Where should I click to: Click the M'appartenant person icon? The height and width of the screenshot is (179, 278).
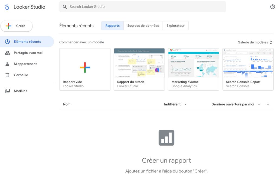7,64
